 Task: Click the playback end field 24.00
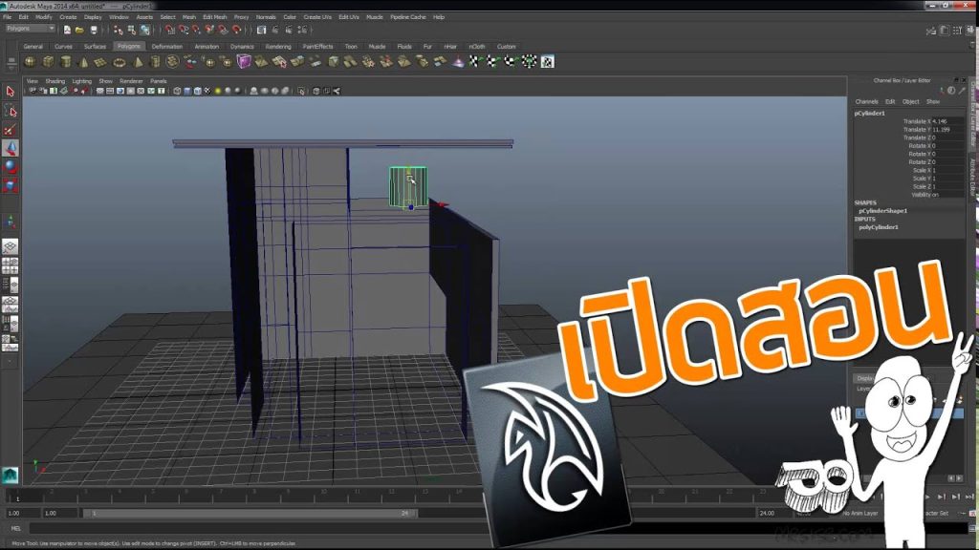coord(772,513)
